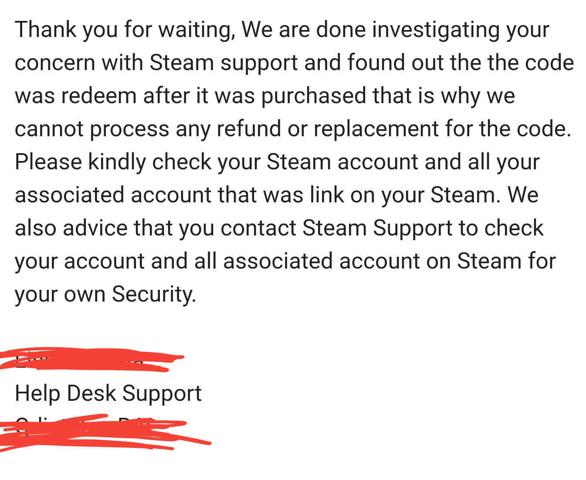The image size is (586, 480).
Task: Click the phrase "concern with"
Action: tap(79, 63)
